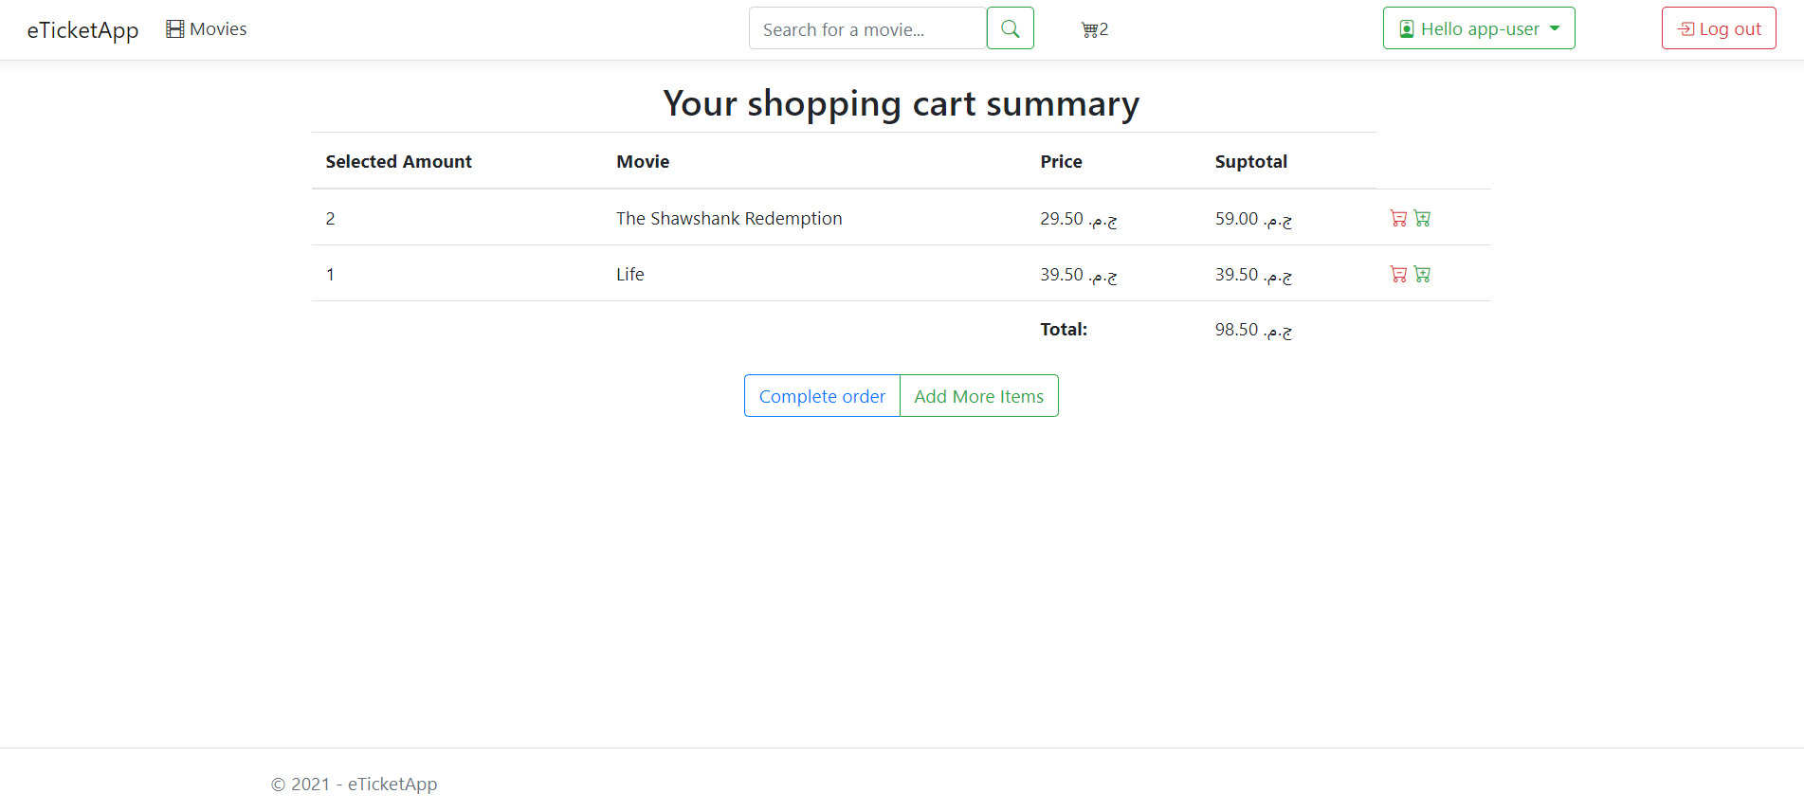Image resolution: width=1804 pixels, height=812 pixels.
Task: Click the Suptotal column header
Action: pos(1250,161)
